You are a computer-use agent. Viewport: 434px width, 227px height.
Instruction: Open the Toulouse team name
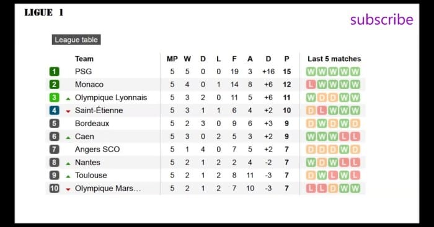pyautogui.click(x=91, y=176)
